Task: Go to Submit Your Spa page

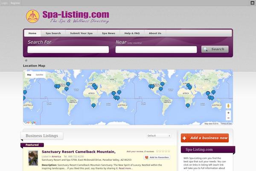Action: click(81, 33)
